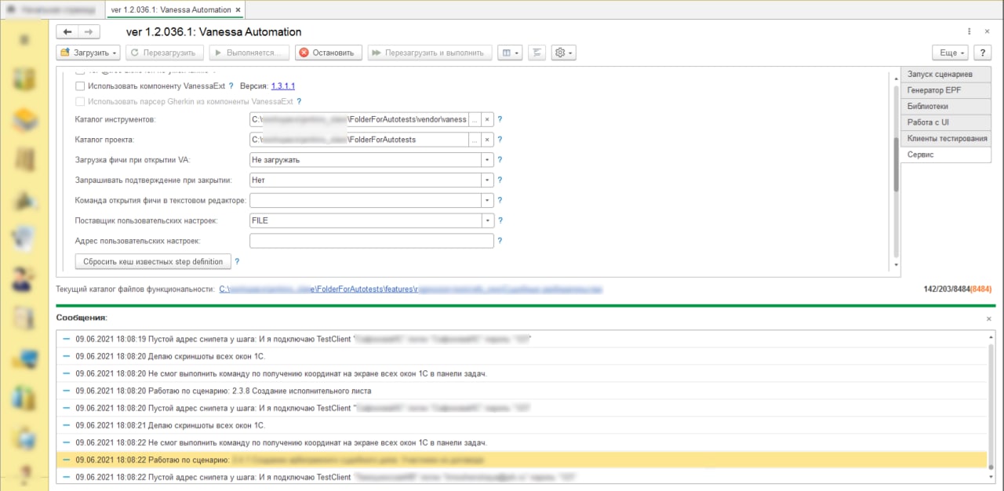Viewport: 1004px width, 491px height.
Task: Show help for Каталог проекта
Action: [500, 140]
